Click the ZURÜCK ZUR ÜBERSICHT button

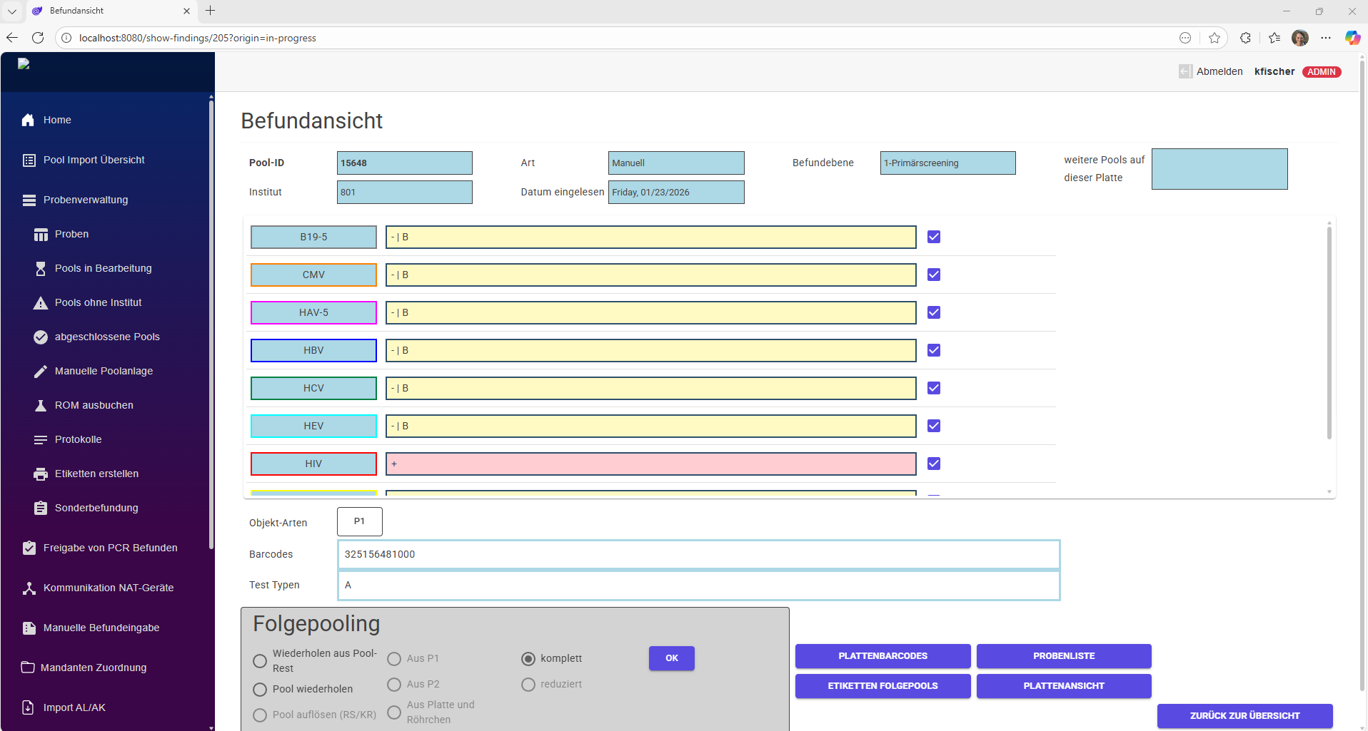tap(1244, 715)
